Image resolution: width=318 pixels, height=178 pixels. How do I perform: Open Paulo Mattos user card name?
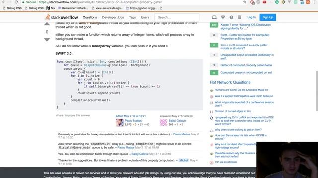133,121
